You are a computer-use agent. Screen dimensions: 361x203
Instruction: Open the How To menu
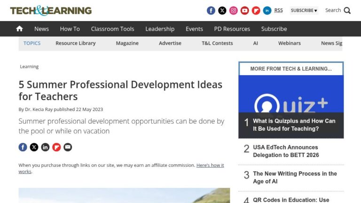[70, 29]
